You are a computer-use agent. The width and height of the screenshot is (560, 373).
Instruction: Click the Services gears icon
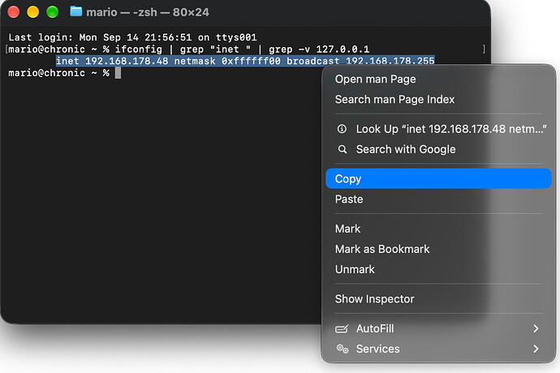[x=342, y=349]
